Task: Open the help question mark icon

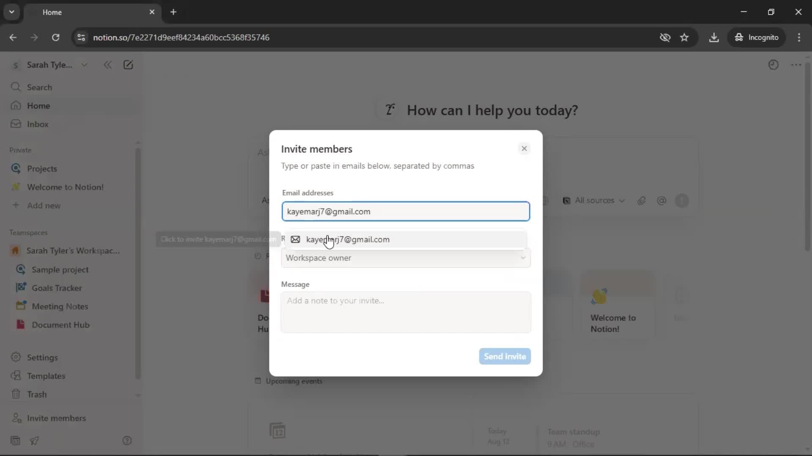Action: tap(127, 441)
